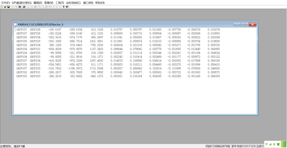The height and width of the screenshot is (148, 287).
Task: Activate the context help arrow icon
Action: pos(67,7)
